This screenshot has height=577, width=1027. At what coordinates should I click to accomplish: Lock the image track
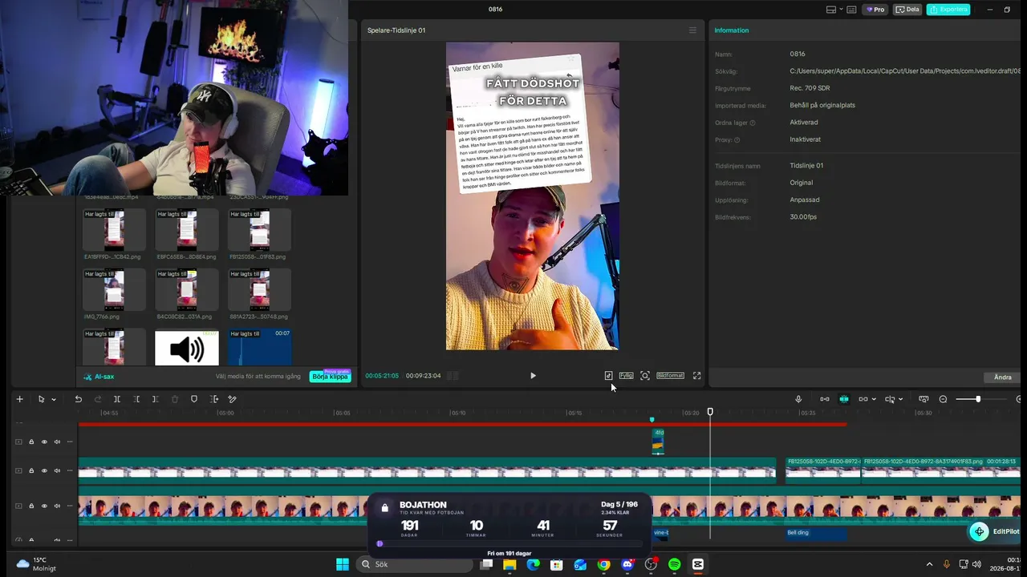pyautogui.click(x=31, y=471)
